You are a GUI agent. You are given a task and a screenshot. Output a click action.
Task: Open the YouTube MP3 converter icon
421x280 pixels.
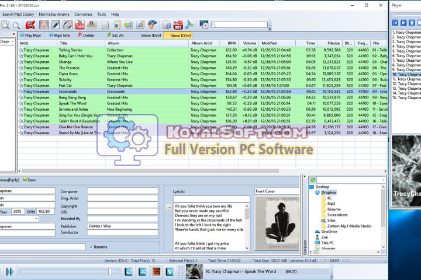[x=178, y=24]
